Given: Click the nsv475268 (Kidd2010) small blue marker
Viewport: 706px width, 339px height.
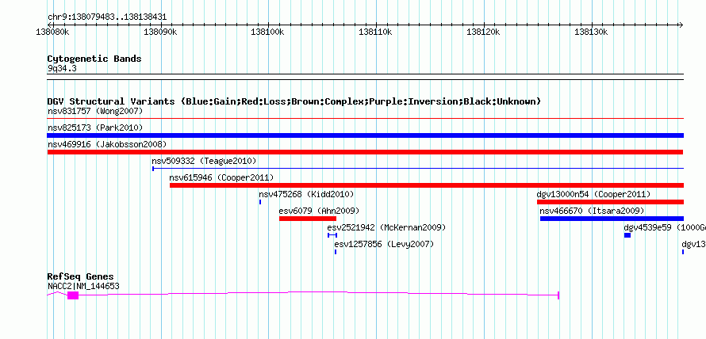Looking at the screenshot, I should pos(260,202).
